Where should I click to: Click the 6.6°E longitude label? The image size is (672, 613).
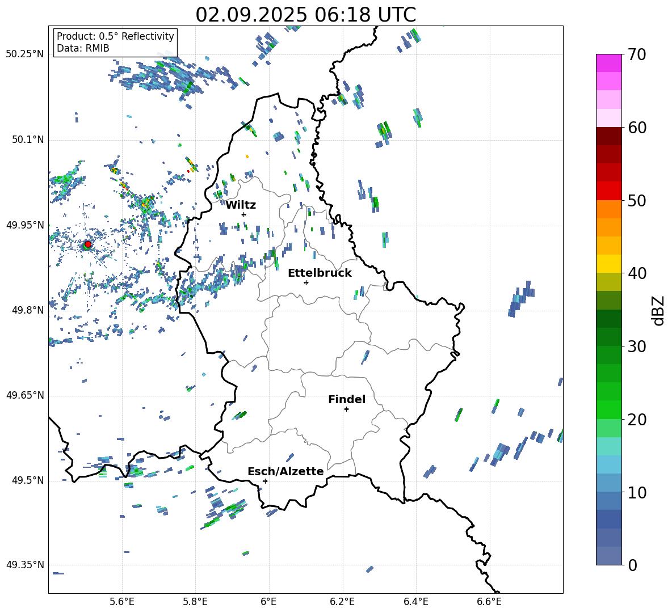coord(489,602)
